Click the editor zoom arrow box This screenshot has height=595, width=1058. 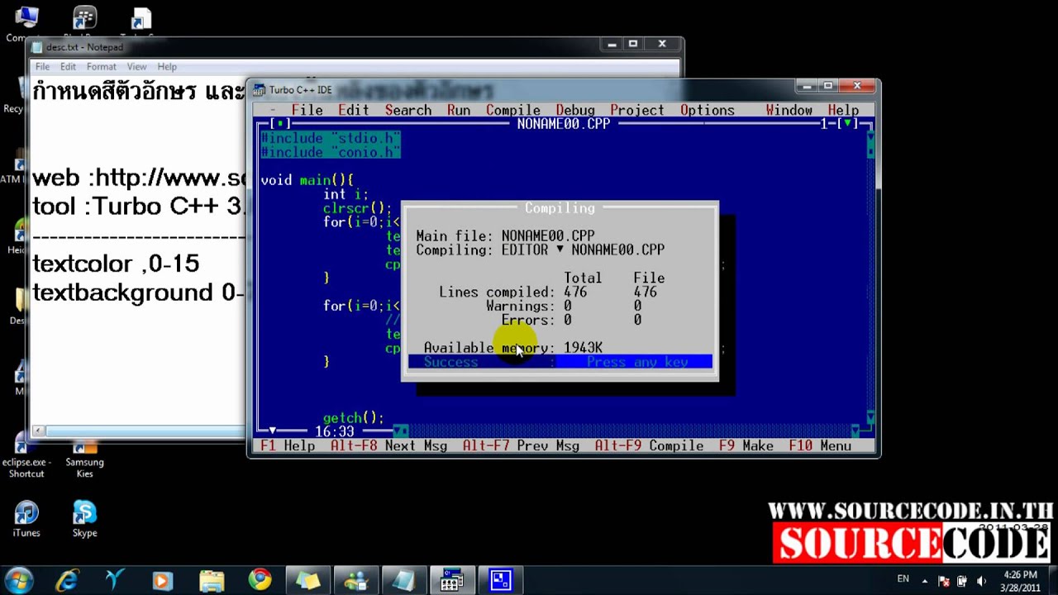846,124
